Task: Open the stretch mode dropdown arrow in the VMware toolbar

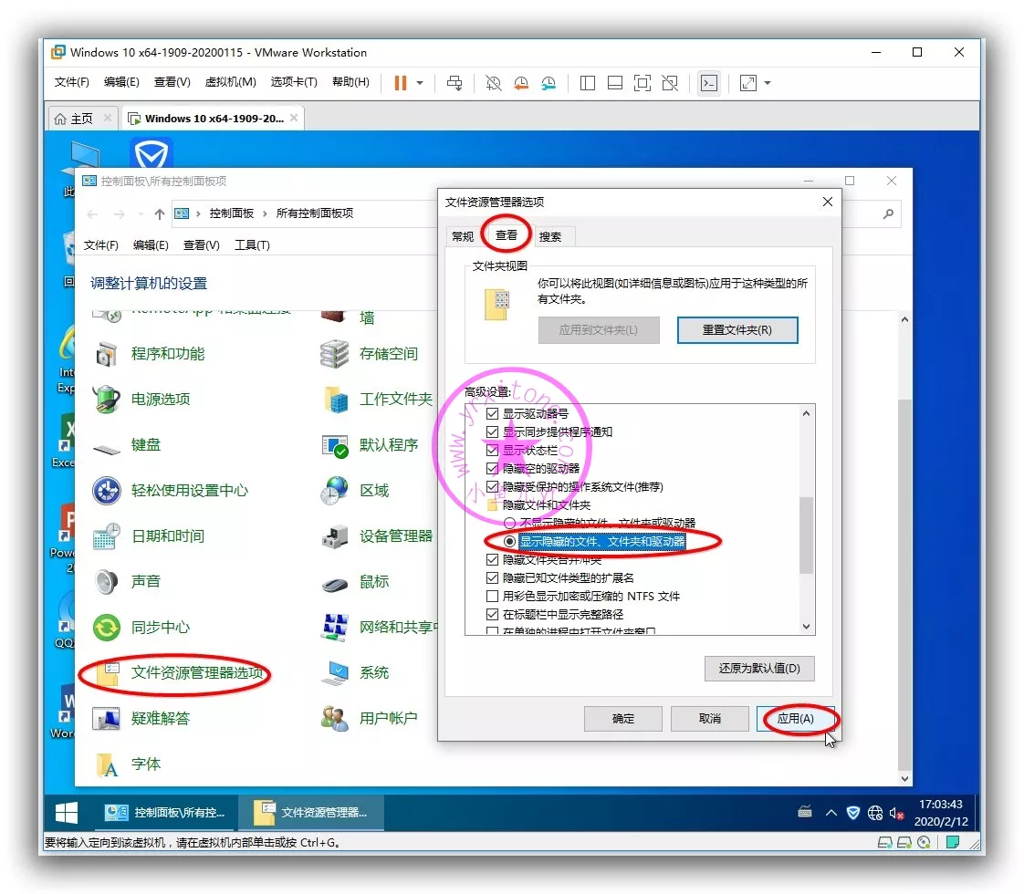Action: click(x=768, y=83)
